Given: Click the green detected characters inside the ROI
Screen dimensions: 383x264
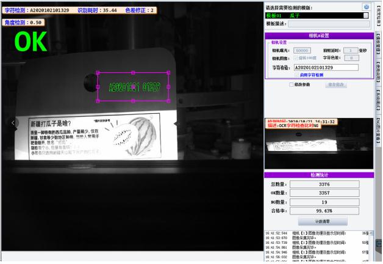Looking at the screenshot, I should coord(135,87).
